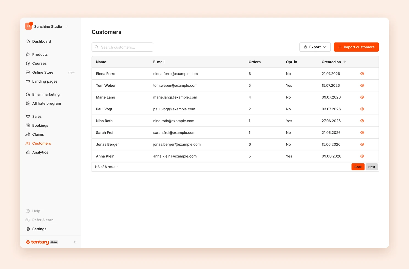Click the E-mail column header
This screenshot has height=269, width=409.
(x=159, y=62)
